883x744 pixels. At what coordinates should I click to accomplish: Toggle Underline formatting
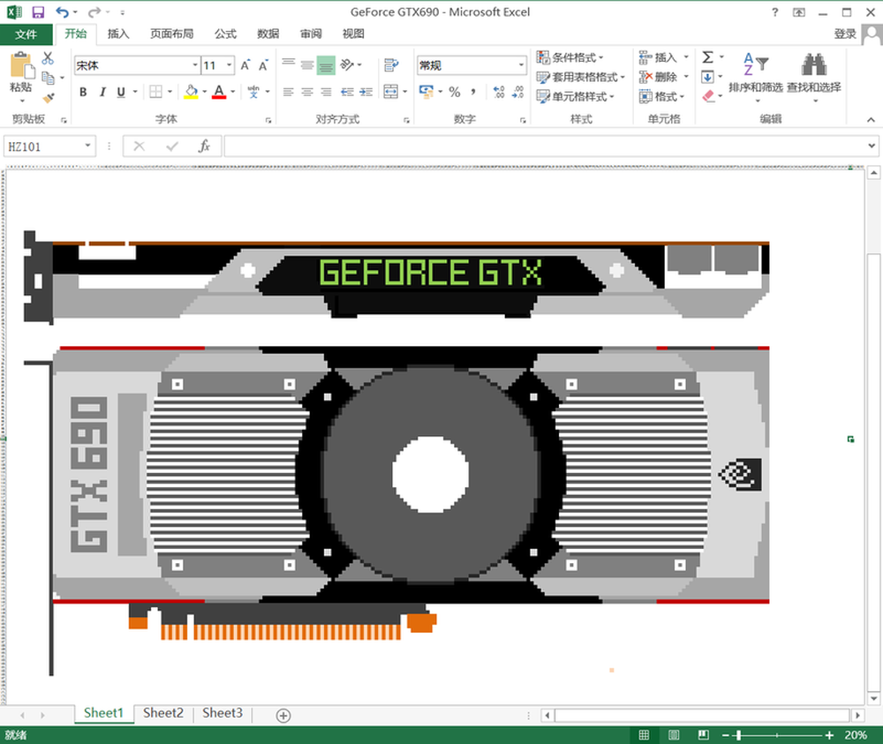[x=120, y=92]
